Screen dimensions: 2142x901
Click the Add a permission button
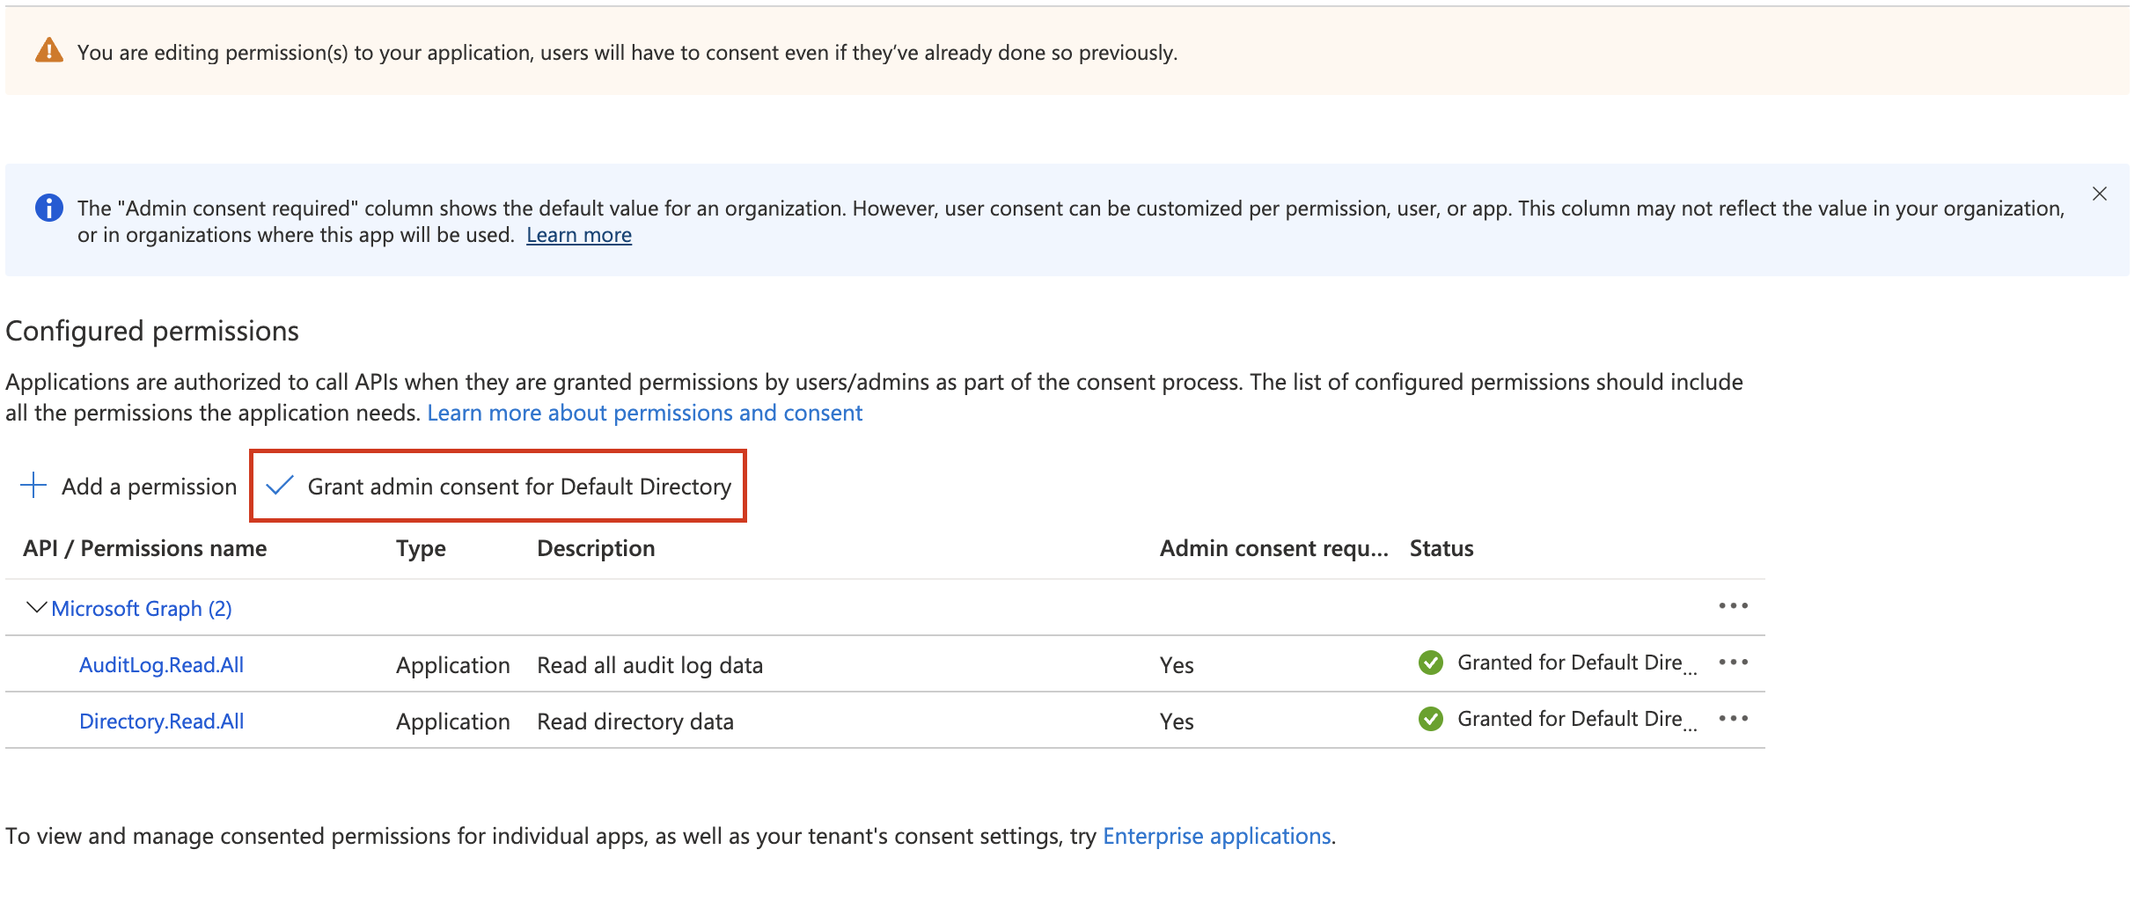[x=149, y=487]
